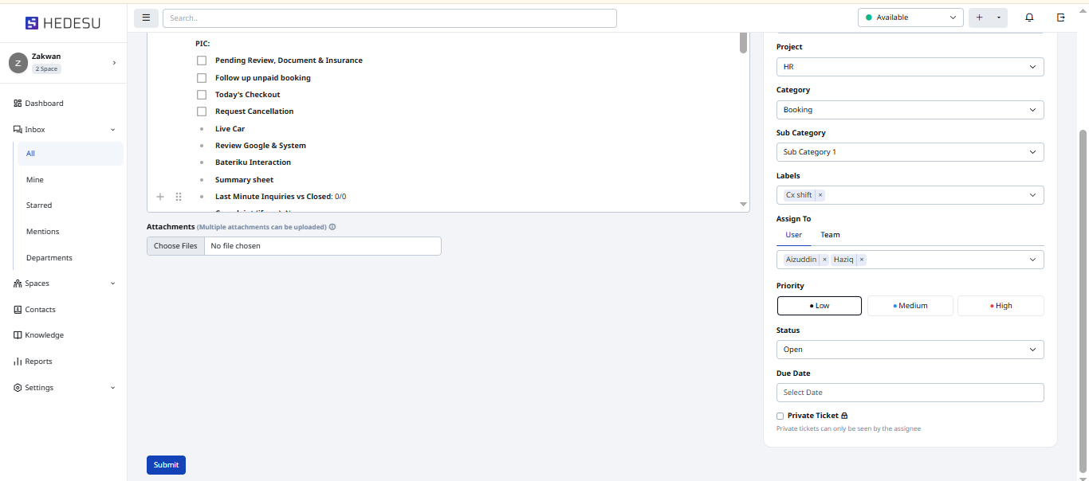Click the plus icon beside editor block
1089x481 pixels.
coord(160,197)
